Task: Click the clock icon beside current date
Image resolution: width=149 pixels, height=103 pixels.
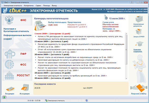Action: tap(106, 17)
